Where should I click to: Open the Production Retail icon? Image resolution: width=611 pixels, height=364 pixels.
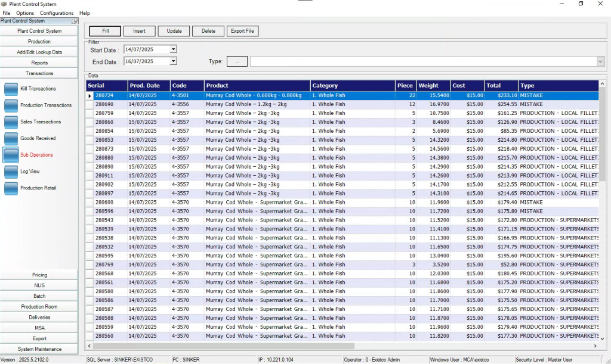pyautogui.click(x=11, y=188)
